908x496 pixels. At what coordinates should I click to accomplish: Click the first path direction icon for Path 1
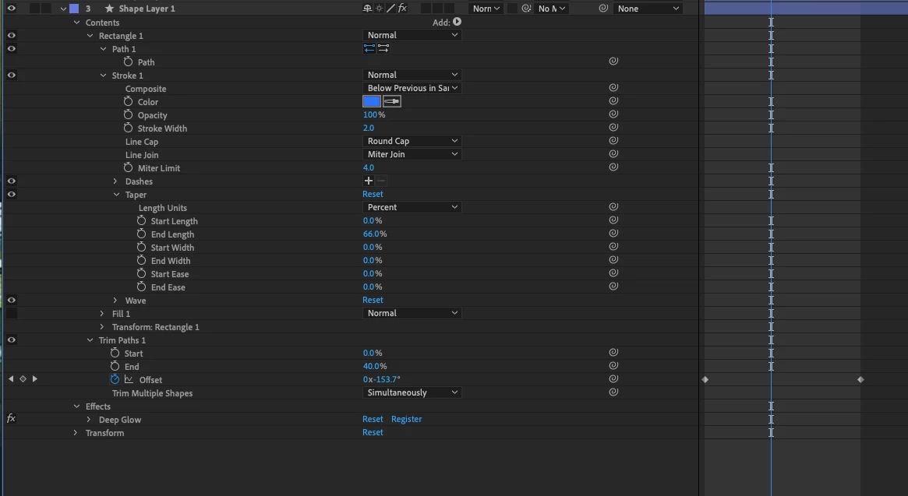click(x=369, y=48)
